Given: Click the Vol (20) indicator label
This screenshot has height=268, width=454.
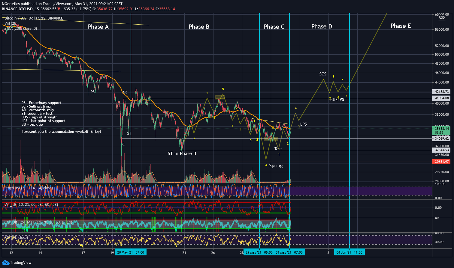Looking at the screenshot, I should [11, 23].
